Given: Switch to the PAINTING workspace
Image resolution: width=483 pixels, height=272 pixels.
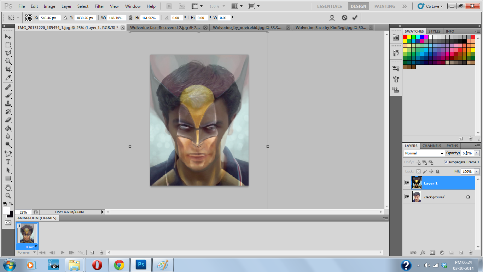Looking at the screenshot, I should click(x=385, y=6).
